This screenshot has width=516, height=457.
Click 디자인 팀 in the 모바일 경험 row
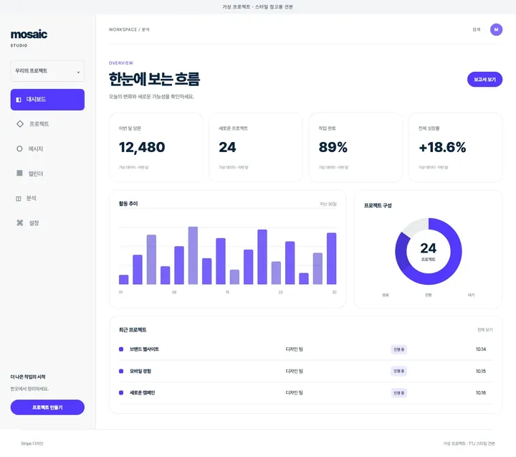[295, 371]
